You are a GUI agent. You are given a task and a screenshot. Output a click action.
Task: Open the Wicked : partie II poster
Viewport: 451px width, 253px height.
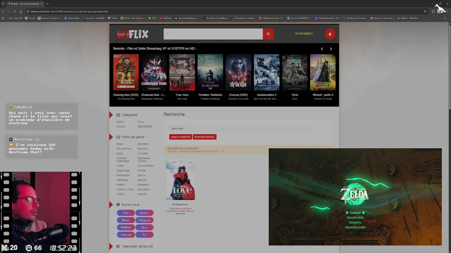[323, 72]
